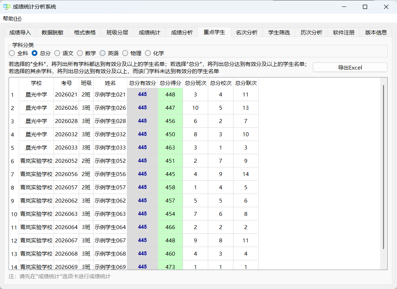This screenshot has height=289, width=397.
Task: Open the 学生筛选 tab
Action: pos(279,33)
